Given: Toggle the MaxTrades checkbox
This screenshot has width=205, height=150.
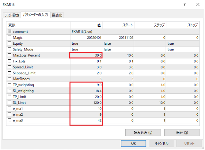Looking at the screenshot, I should 10,79.
